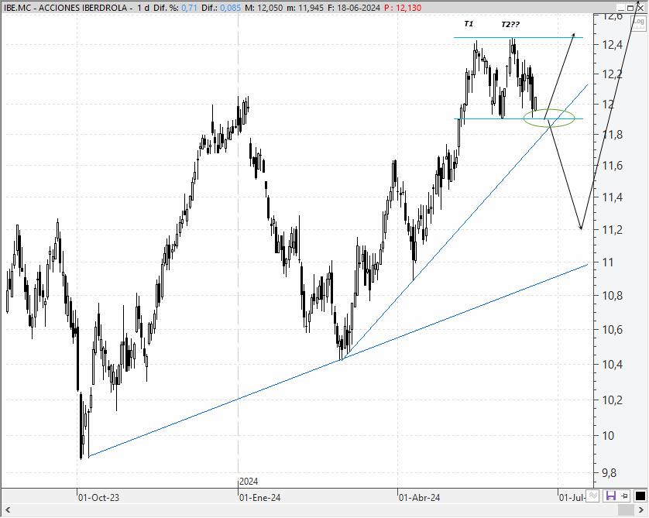Click the '11,4' price axis label

pos(613,197)
